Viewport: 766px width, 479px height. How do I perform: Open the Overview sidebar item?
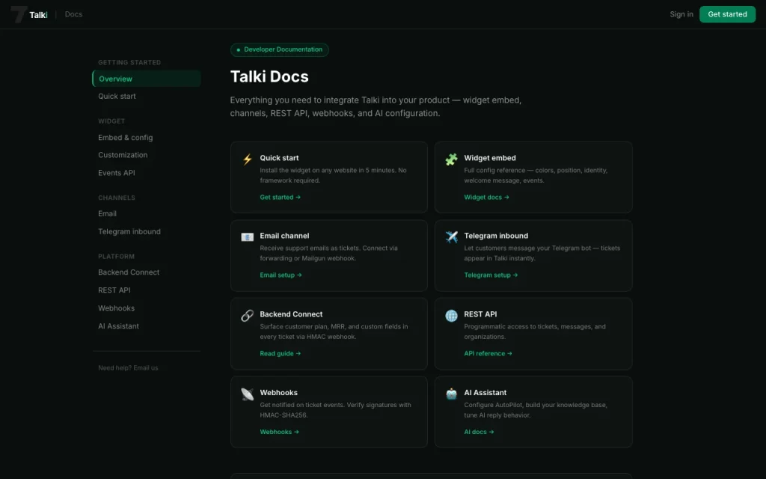pos(147,79)
